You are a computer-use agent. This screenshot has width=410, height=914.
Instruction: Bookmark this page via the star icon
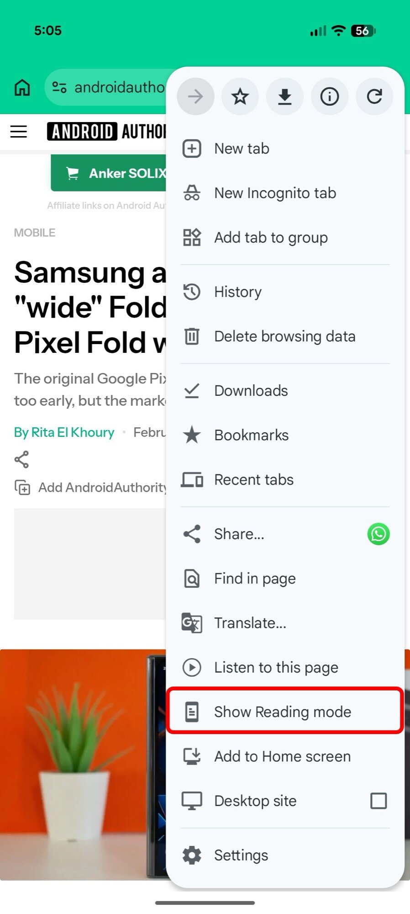click(x=240, y=96)
